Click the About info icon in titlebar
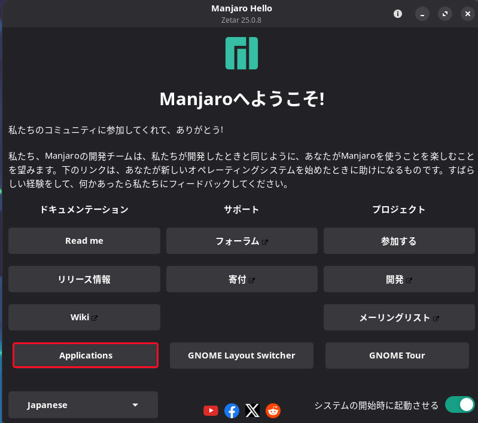The width and height of the screenshot is (478, 423). tap(397, 14)
